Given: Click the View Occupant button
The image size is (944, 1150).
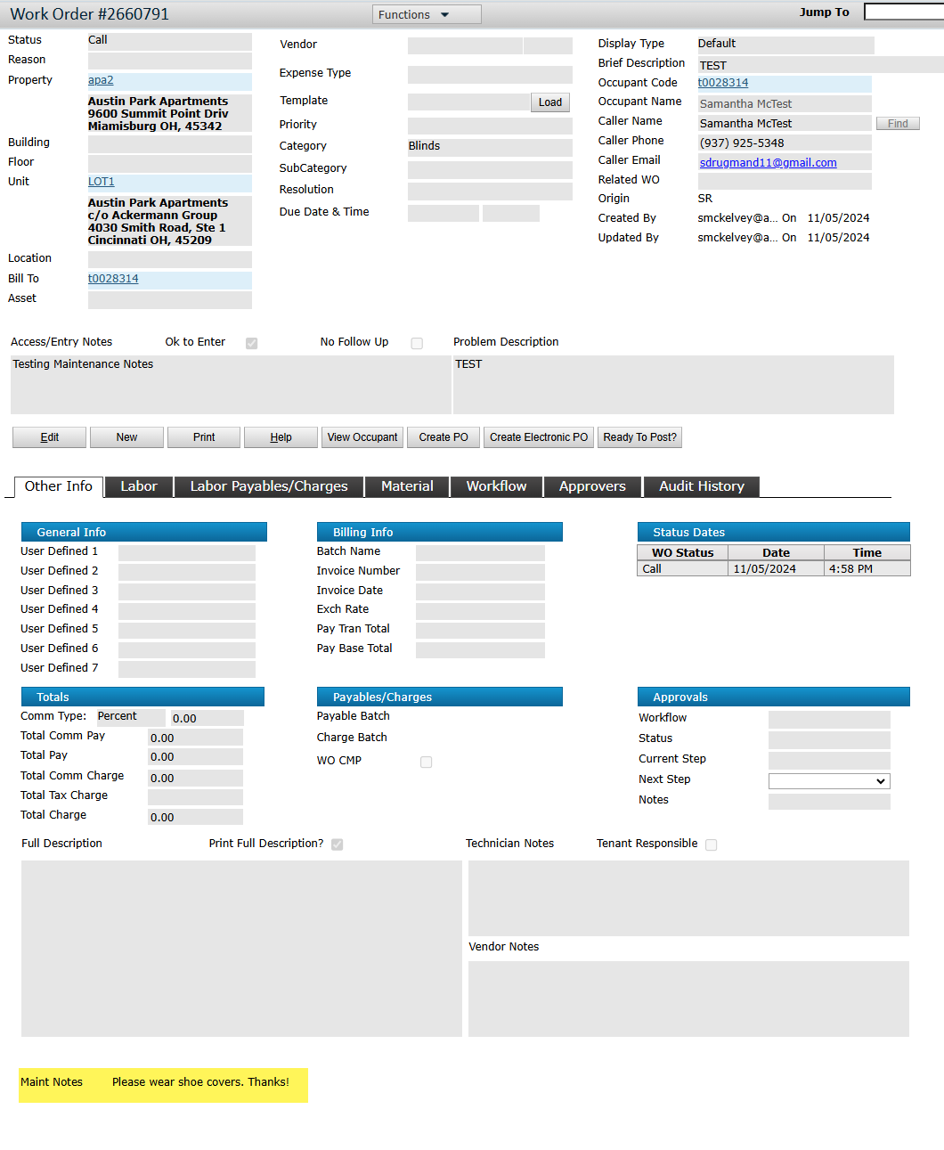Looking at the screenshot, I should pyautogui.click(x=362, y=437).
